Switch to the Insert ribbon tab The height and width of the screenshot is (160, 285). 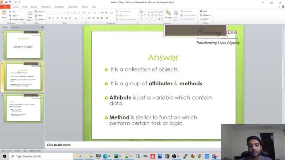(x=24, y=7)
